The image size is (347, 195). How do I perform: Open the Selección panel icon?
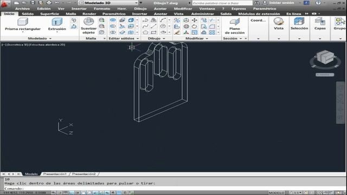coord(299,22)
